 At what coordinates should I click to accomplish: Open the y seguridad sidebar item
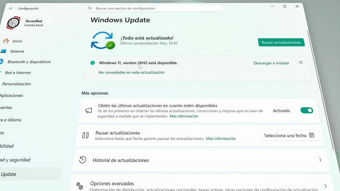tap(15, 160)
